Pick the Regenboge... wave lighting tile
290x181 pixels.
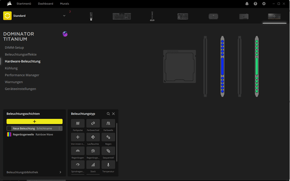coord(93,151)
